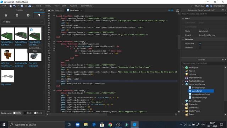The image size is (227, 128).
Task: Select ReplicatedFirst in Explorer
Action: pos(195,78)
